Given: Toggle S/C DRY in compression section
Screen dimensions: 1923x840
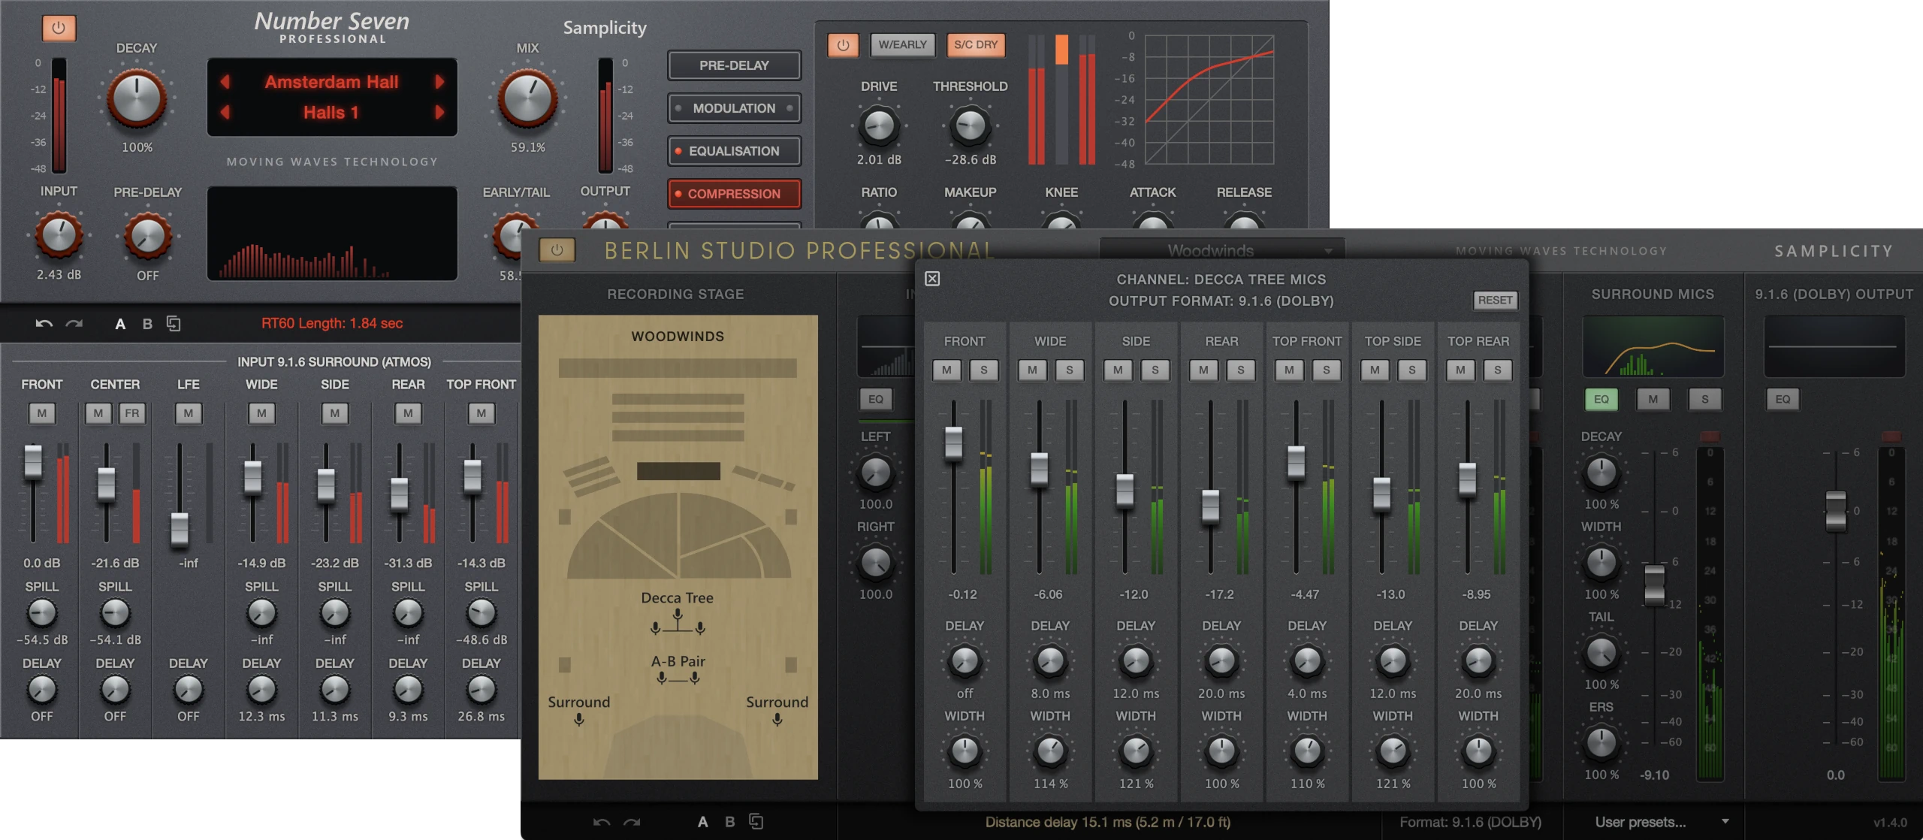Looking at the screenshot, I should [976, 45].
